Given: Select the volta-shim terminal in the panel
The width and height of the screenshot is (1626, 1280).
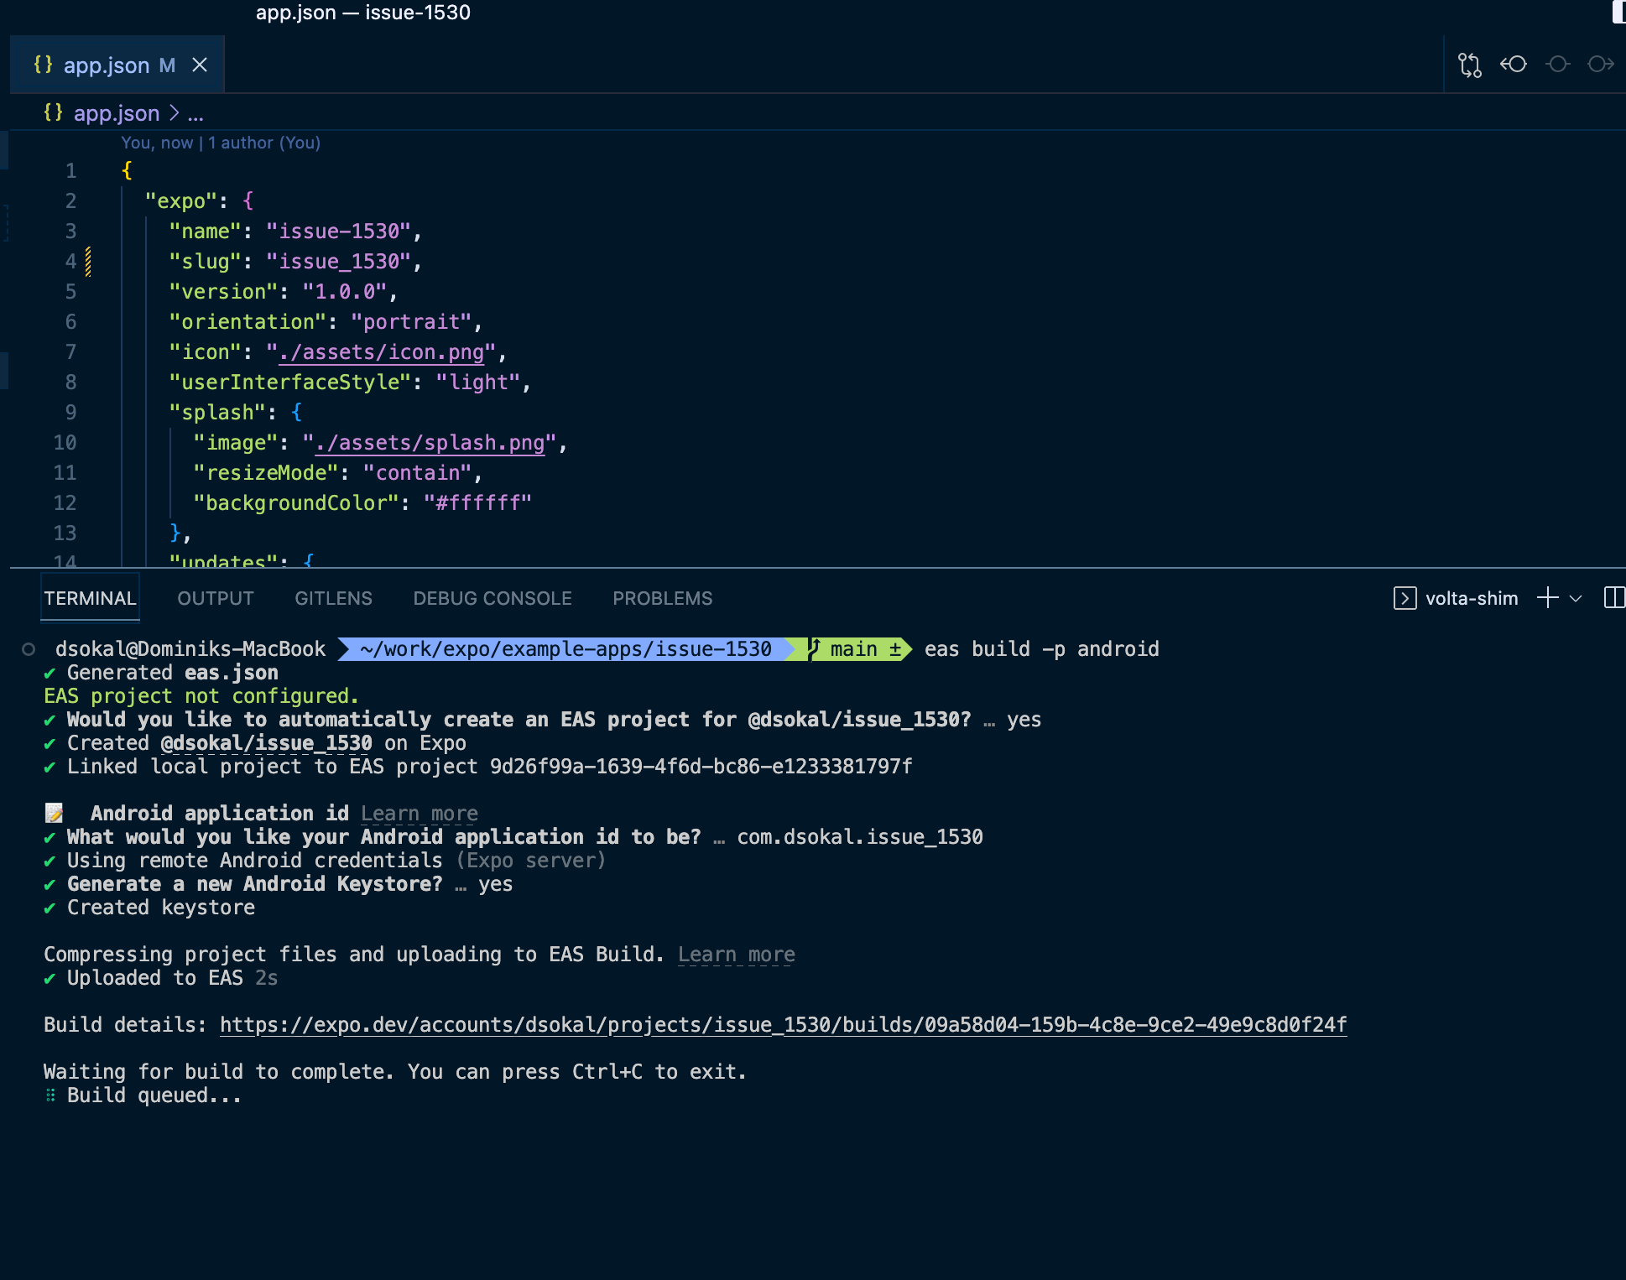Looking at the screenshot, I should [x=1472, y=598].
